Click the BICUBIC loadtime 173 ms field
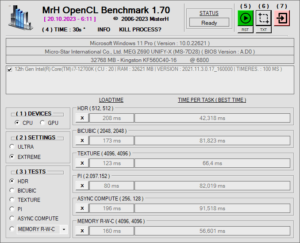 pos(112,141)
